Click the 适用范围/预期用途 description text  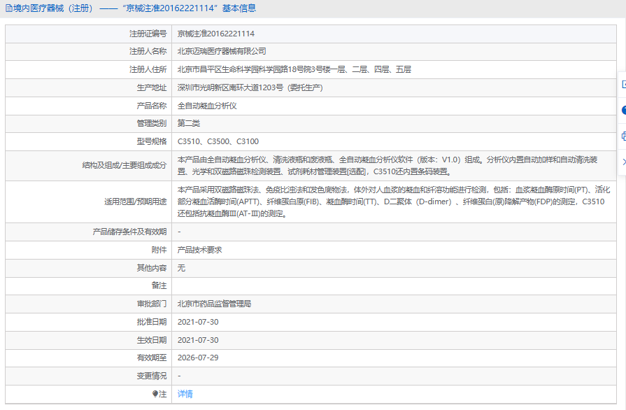point(394,202)
